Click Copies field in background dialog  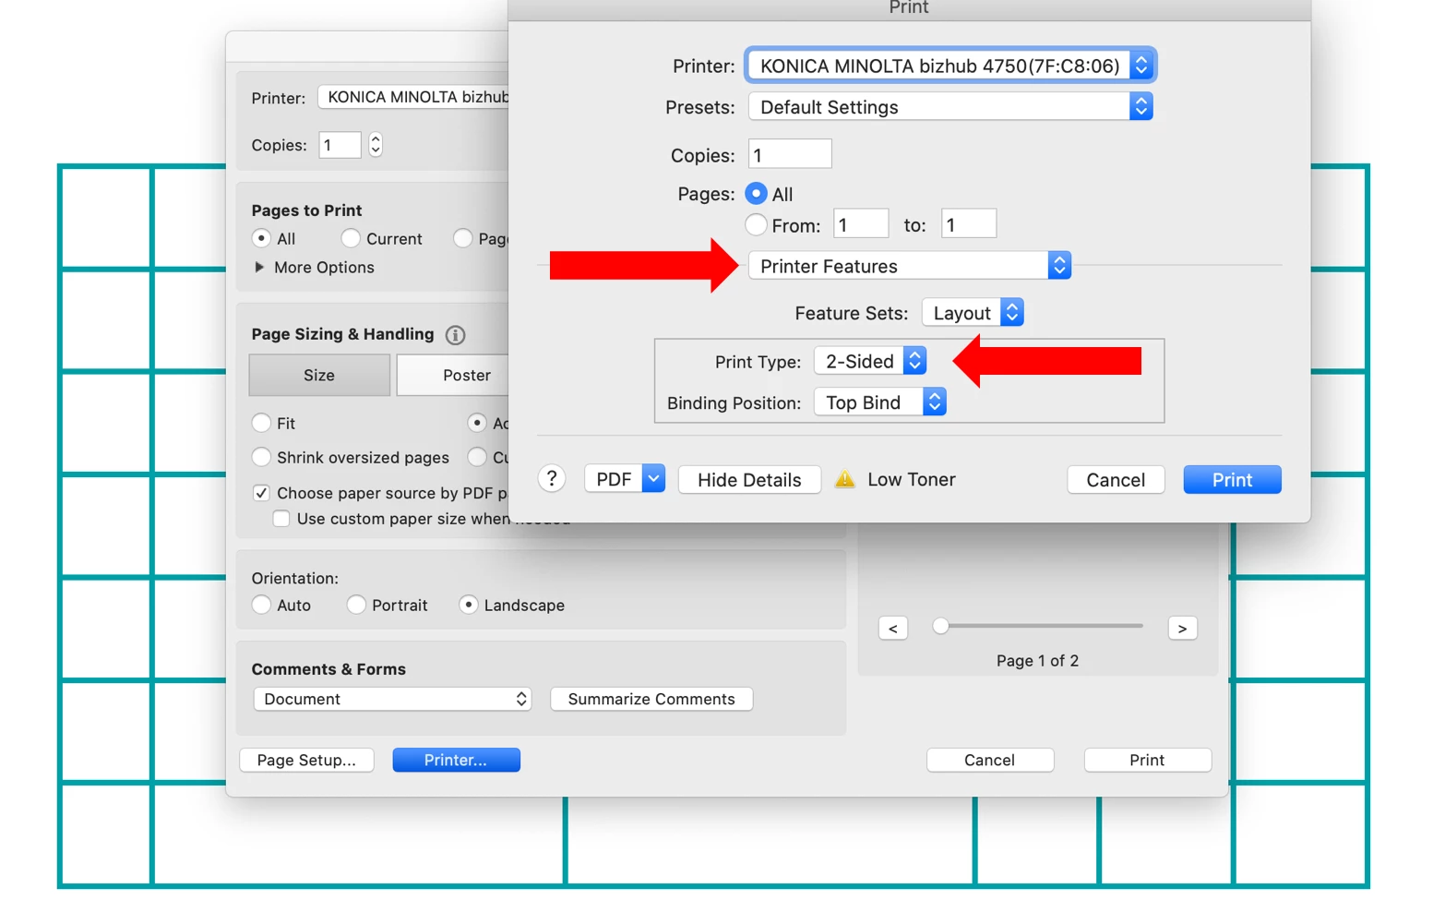pos(340,145)
